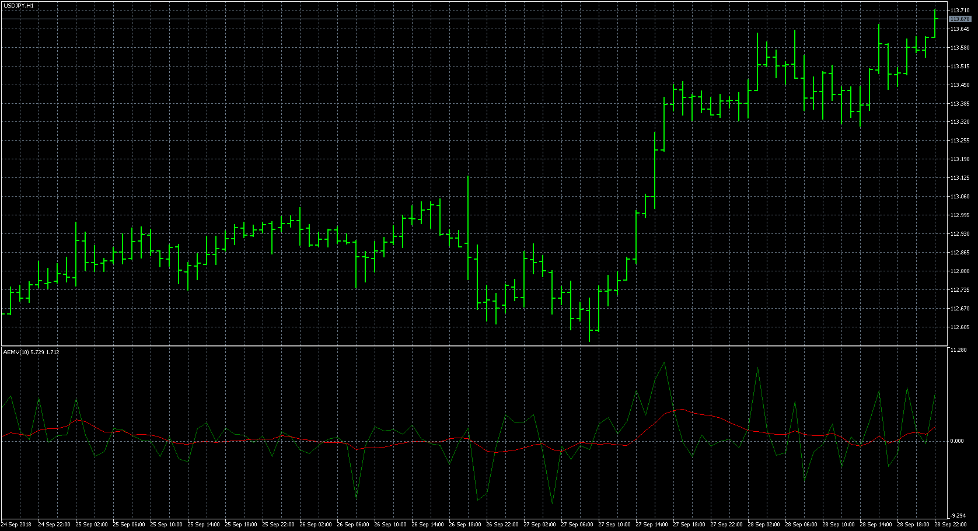Image resolution: width=978 pixels, height=531 pixels.
Task: Click the 28 Sep 02:00 time label
Action: [764, 525]
